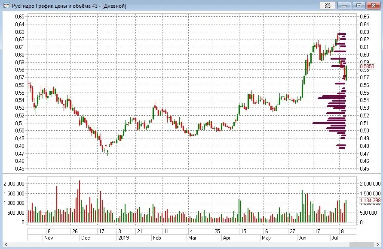Click the date label '11' on time axis
Viewport: 383px width, 249px height.
coord(166,231)
